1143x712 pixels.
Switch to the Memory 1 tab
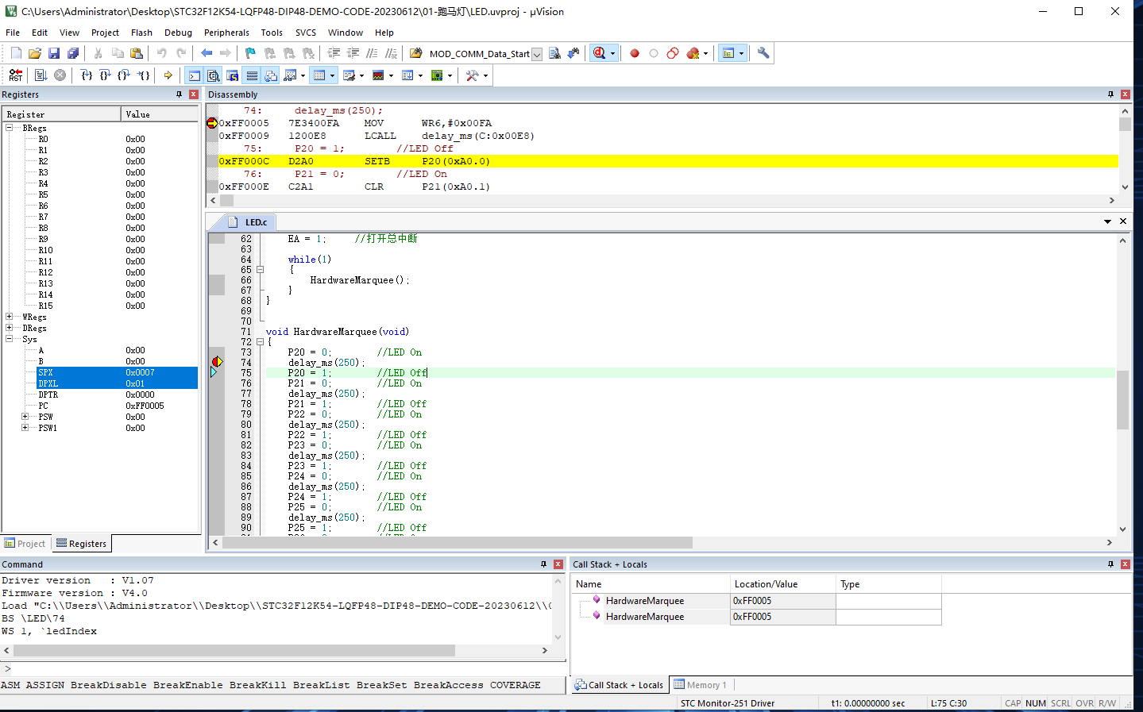point(700,685)
